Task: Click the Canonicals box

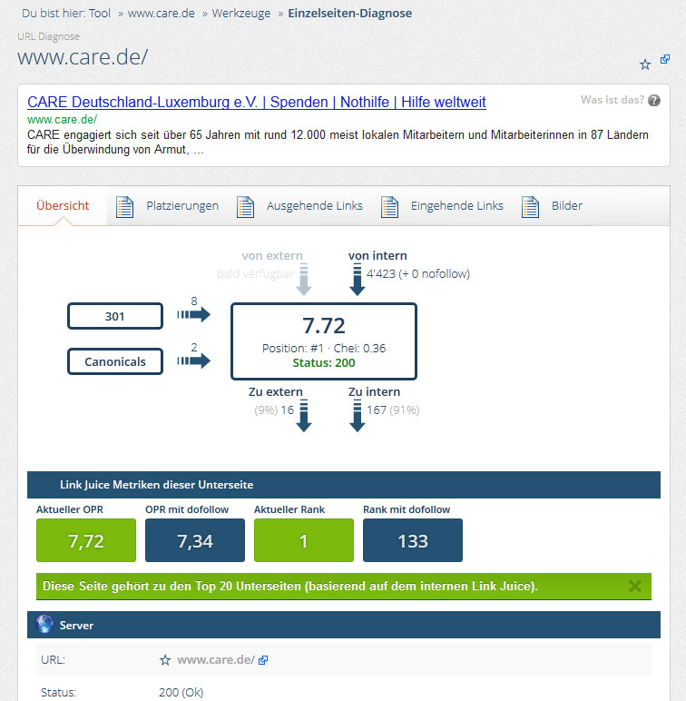Action: tap(115, 361)
